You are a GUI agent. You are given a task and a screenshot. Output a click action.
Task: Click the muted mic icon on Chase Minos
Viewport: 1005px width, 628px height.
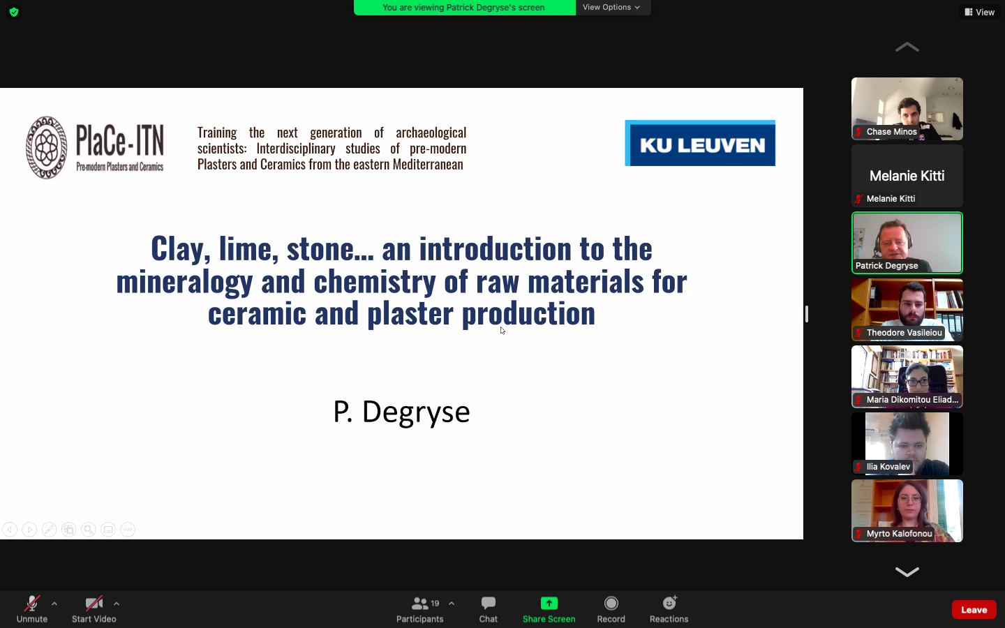pyautogui.click(x=859, y=132)
